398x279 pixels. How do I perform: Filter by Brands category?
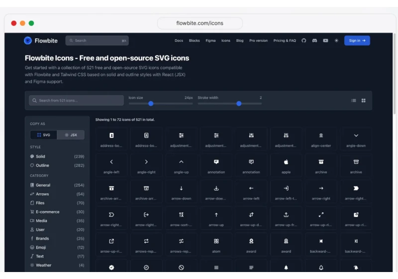pyautogui.click(x=57, y=239)
